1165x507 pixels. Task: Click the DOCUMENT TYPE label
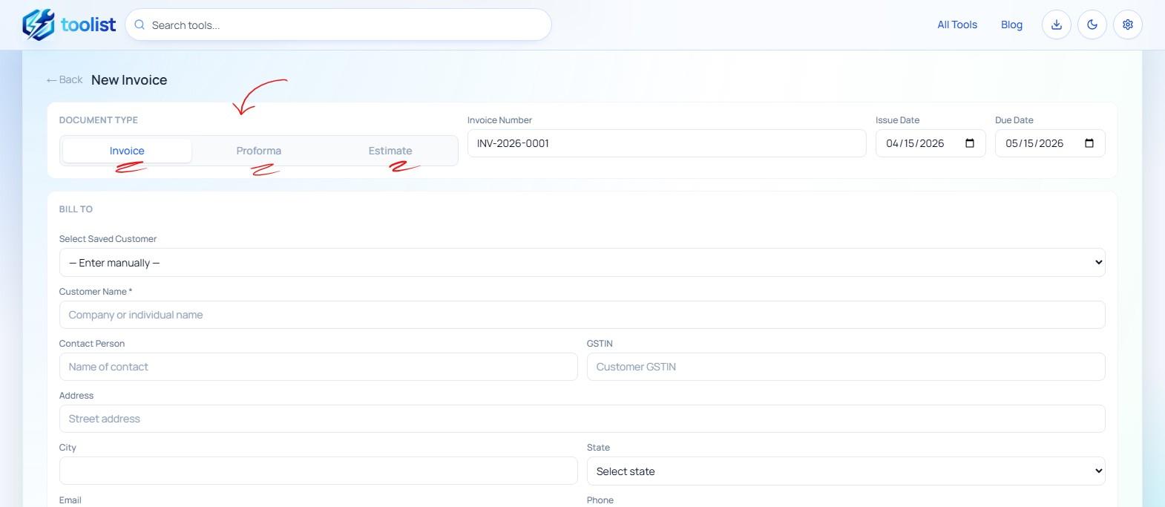click(x=99, y=120)
